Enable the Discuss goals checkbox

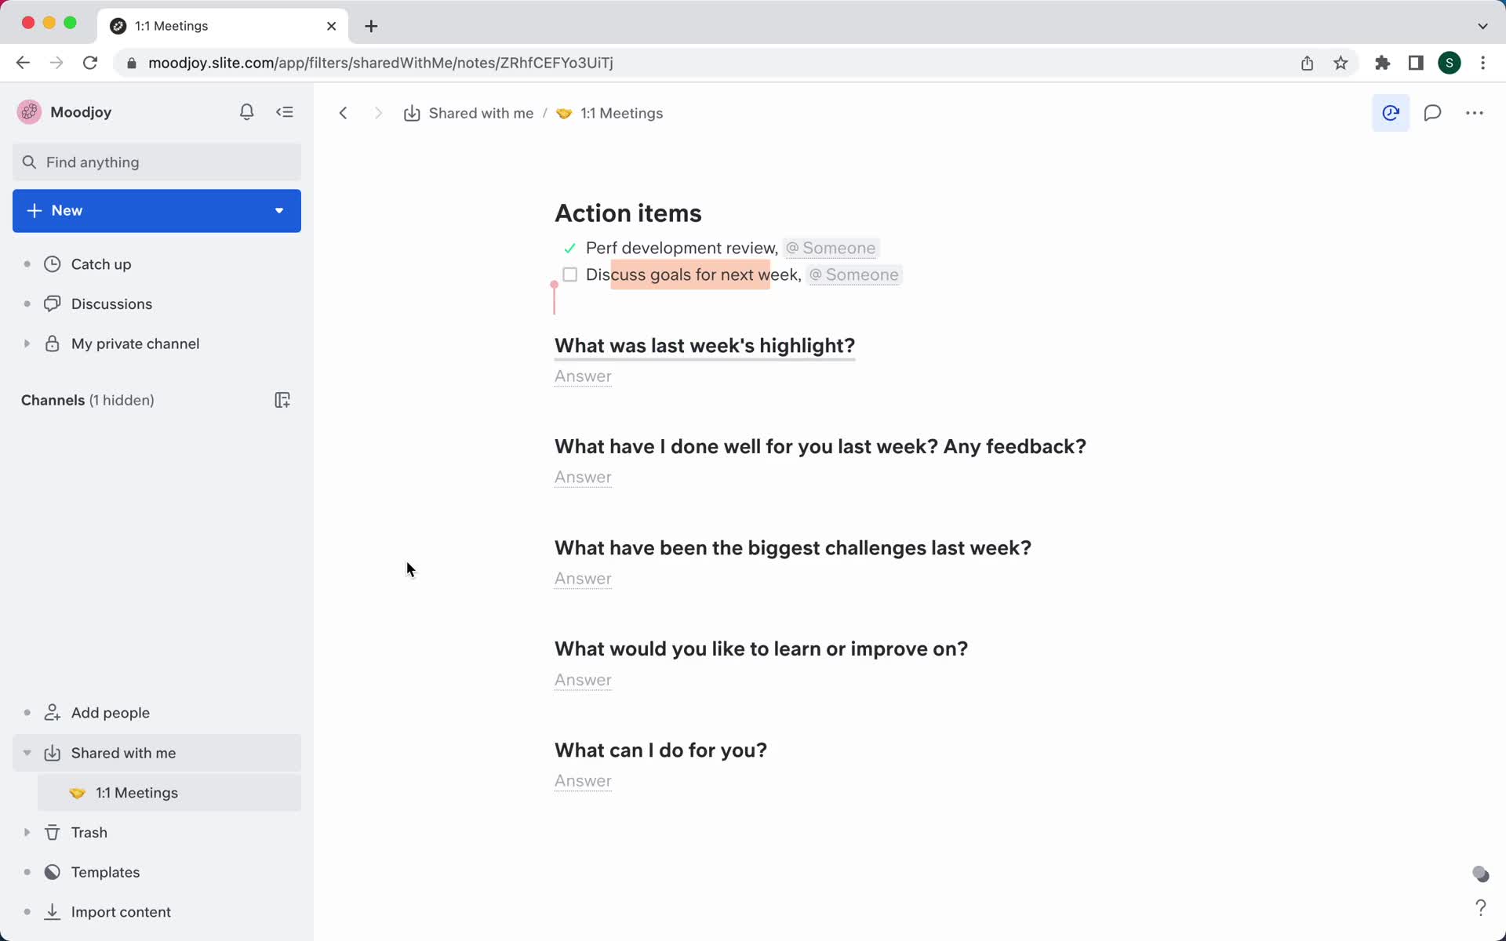(x=570, y=274)
